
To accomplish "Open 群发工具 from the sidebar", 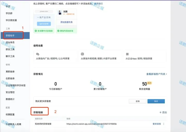I will pyautogui.click(x=10, y=49).
